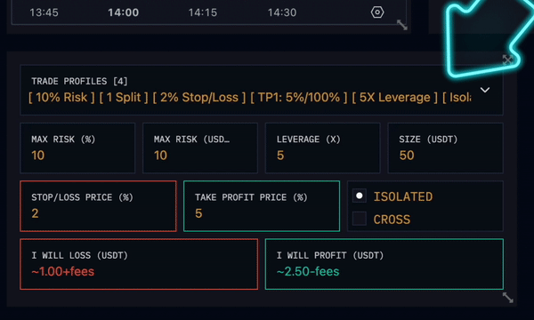This screenshot has height=320, width=534.
Task: Click the chart panel resize handle
Action: pyautogui.click(x=402, y=25)
